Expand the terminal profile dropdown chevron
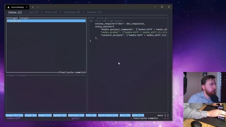The height and width of the screenshot is (127, 226). [x=38, y=7]
